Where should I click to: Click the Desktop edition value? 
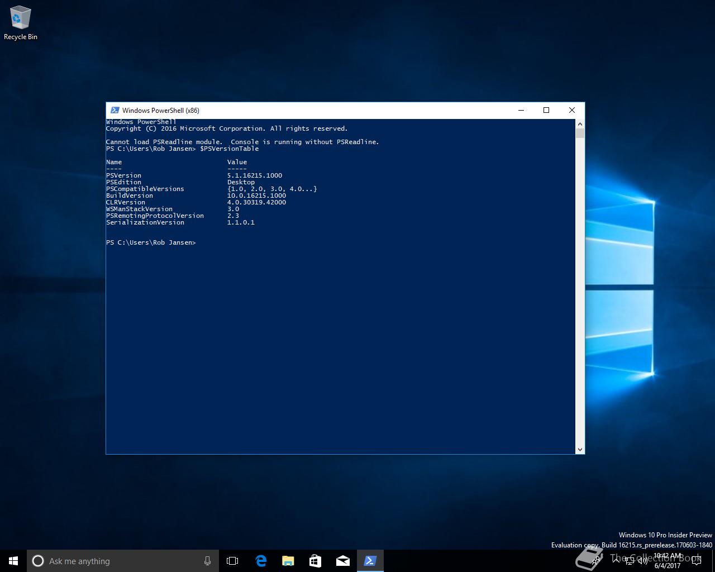tap(241, 182)
